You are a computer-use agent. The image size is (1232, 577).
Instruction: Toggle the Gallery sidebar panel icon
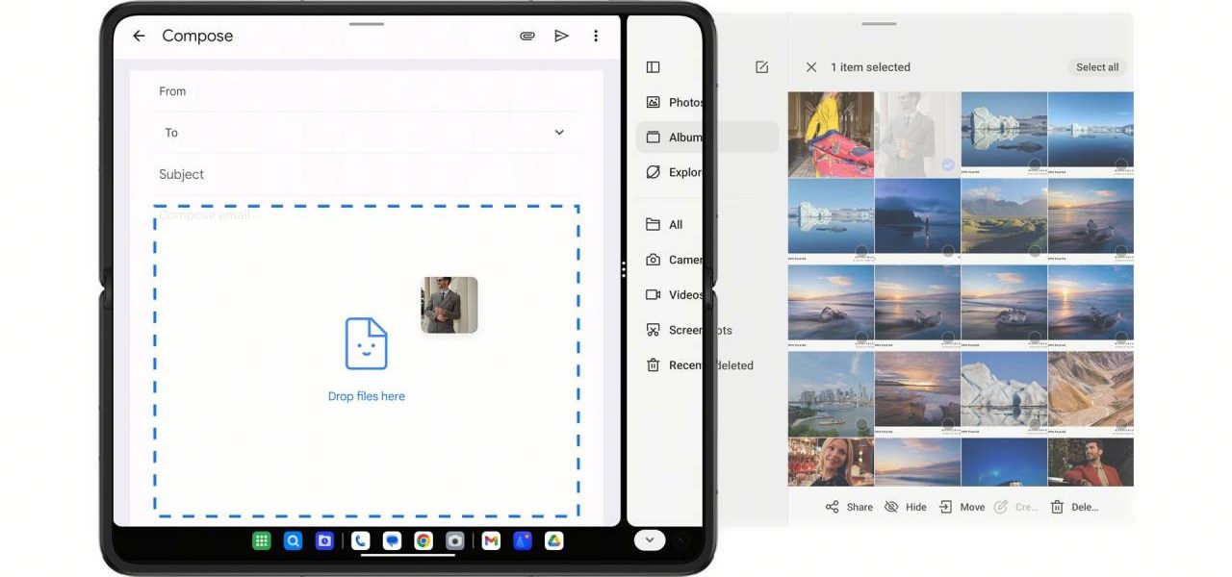point(653,67)
